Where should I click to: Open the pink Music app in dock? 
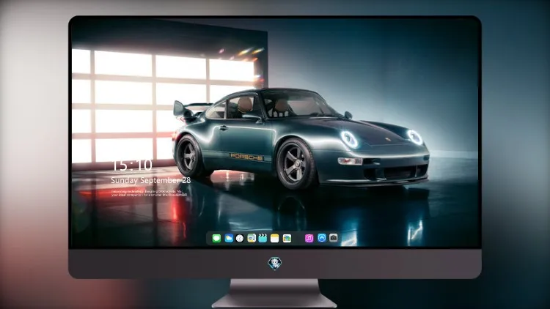pyautogui.click(x=309, y=238)
